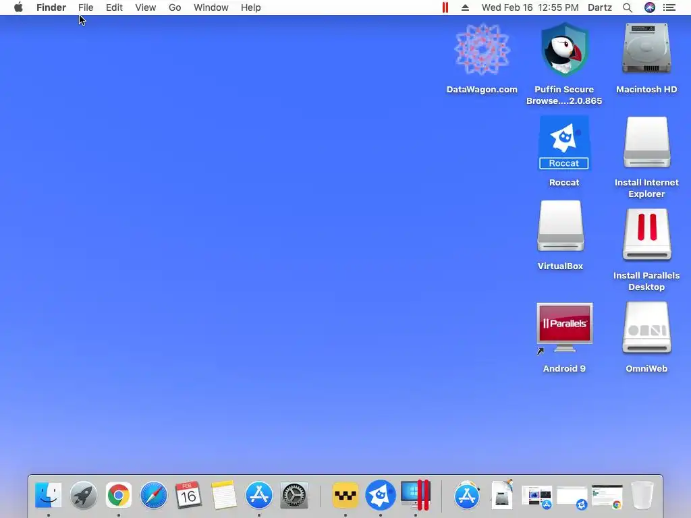
Task: Select the DataWagon.com desktop icon
Action: [x=482, y=49]
